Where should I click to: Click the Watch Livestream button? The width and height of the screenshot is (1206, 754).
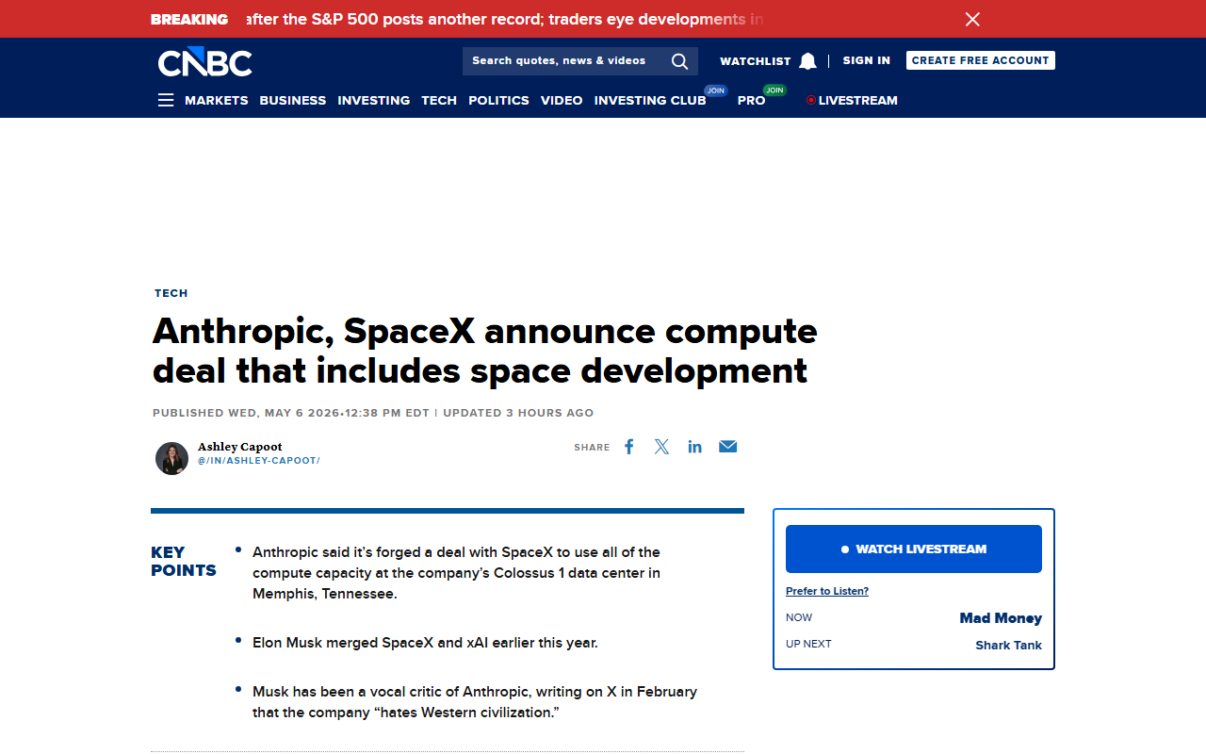(x=914, y=549)
